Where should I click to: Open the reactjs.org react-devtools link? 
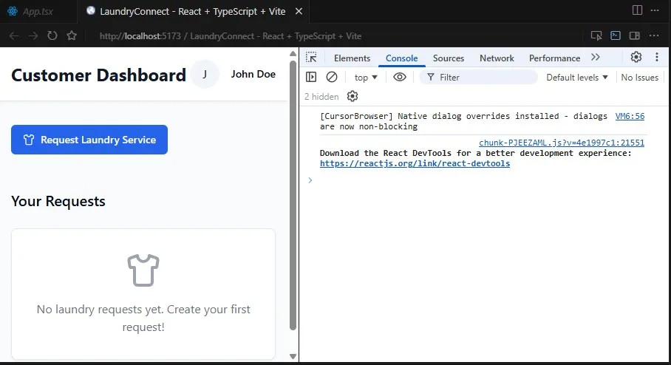pos(415,163)
